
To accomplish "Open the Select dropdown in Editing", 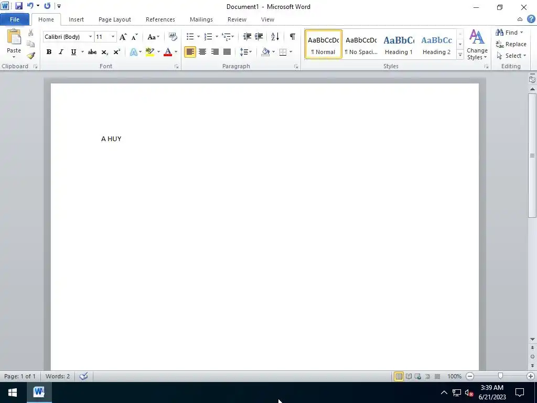I will coord(511,56).
